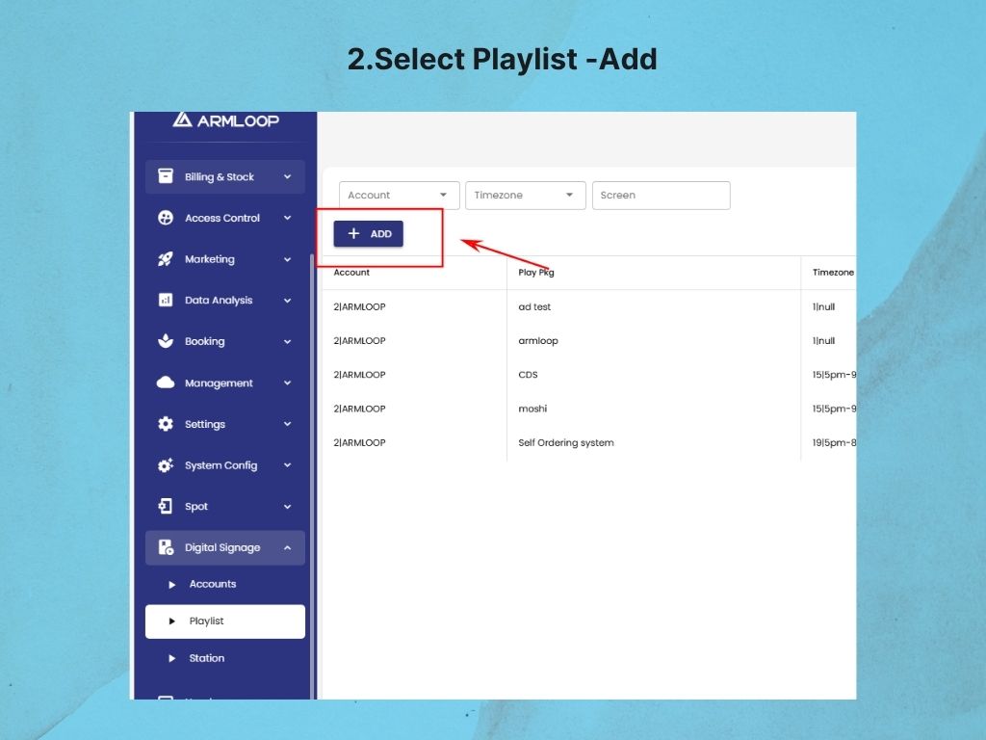Select the Playlist submenu item
The width and height of the screenshot is (986, 740).
point(224,621)
